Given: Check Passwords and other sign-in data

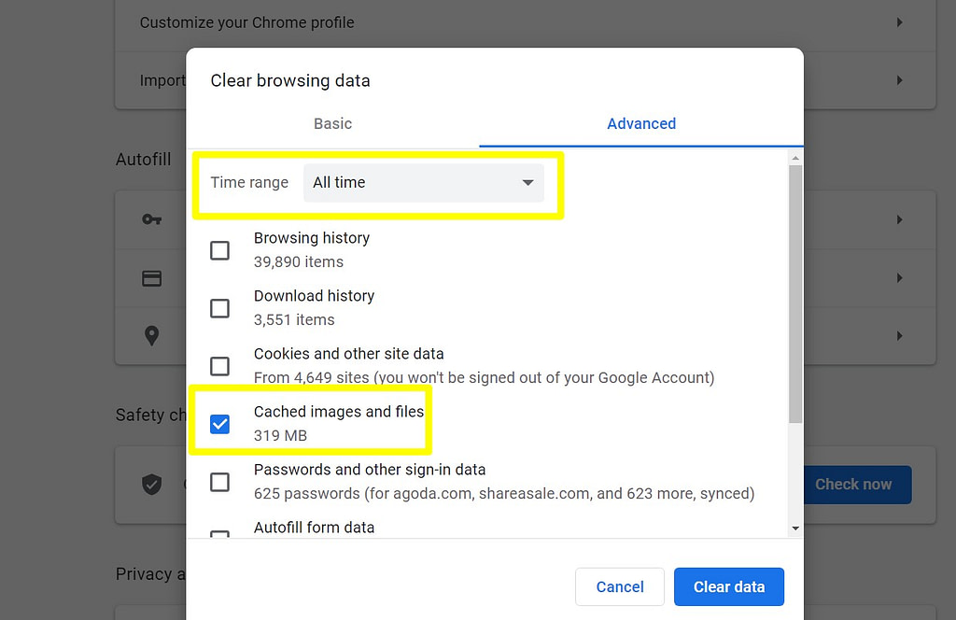Looking at the screenshot, I should point(219,482).
